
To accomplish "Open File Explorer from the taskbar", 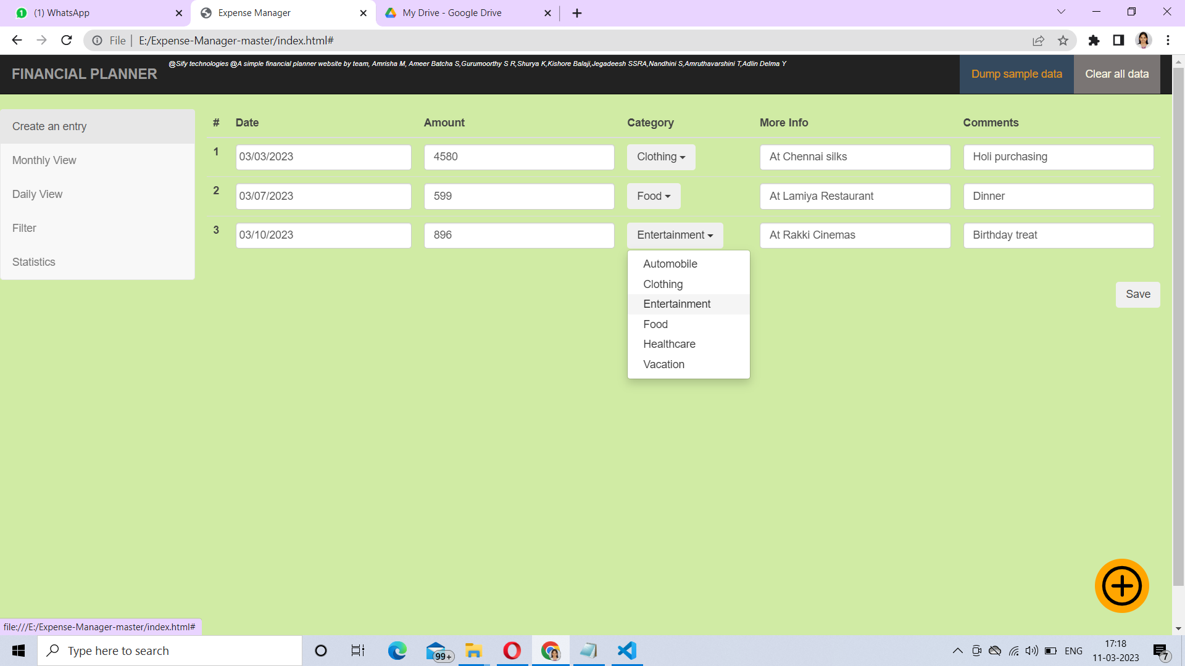I will point(473,650).
